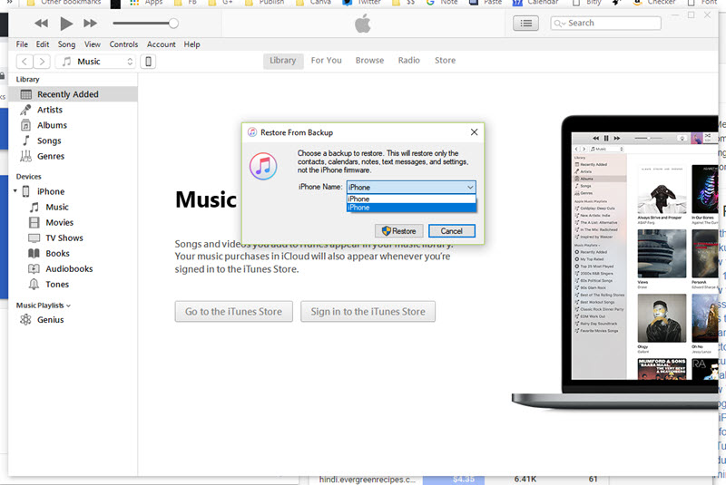Open the Note bookmark in browser bar
The width and height of the screenshot is (726, 485).
point(442,3)
